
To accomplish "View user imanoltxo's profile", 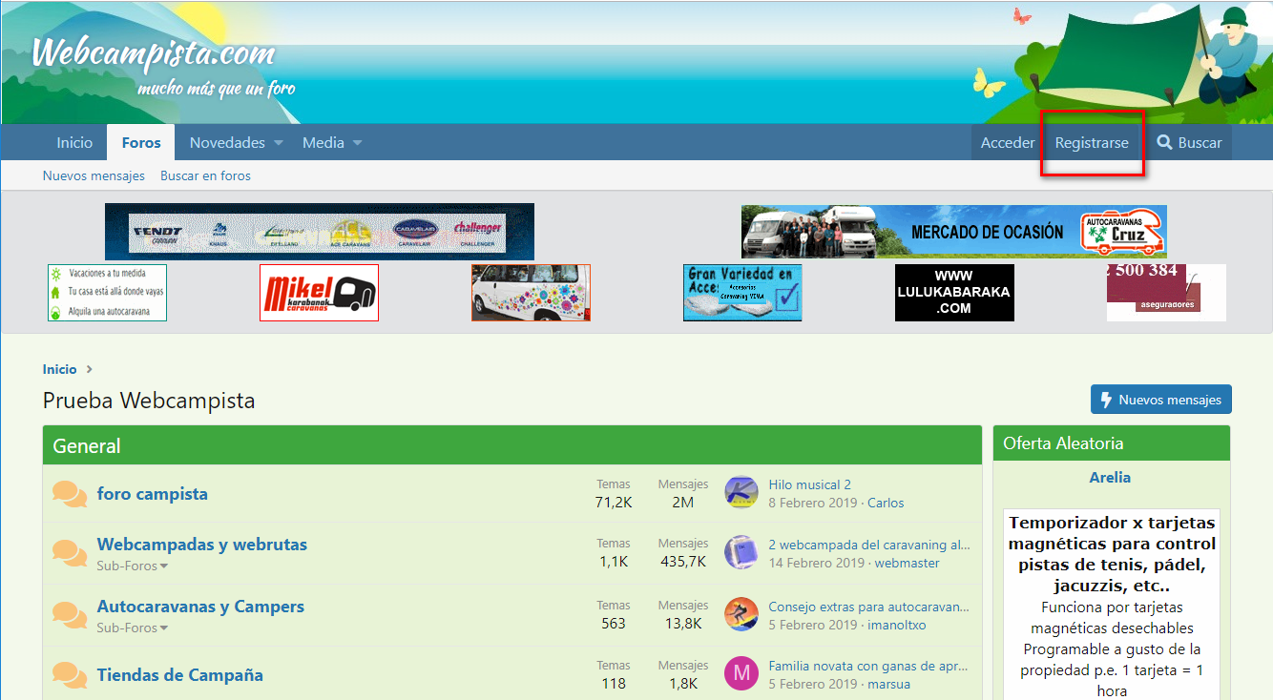I will point(897,625).
